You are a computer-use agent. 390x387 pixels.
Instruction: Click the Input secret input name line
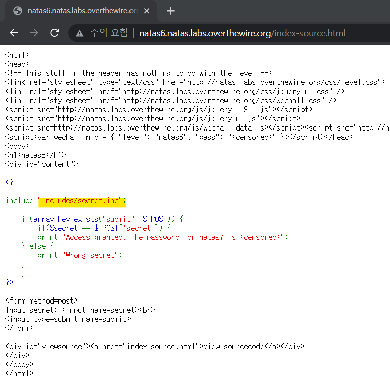(80, 310)
